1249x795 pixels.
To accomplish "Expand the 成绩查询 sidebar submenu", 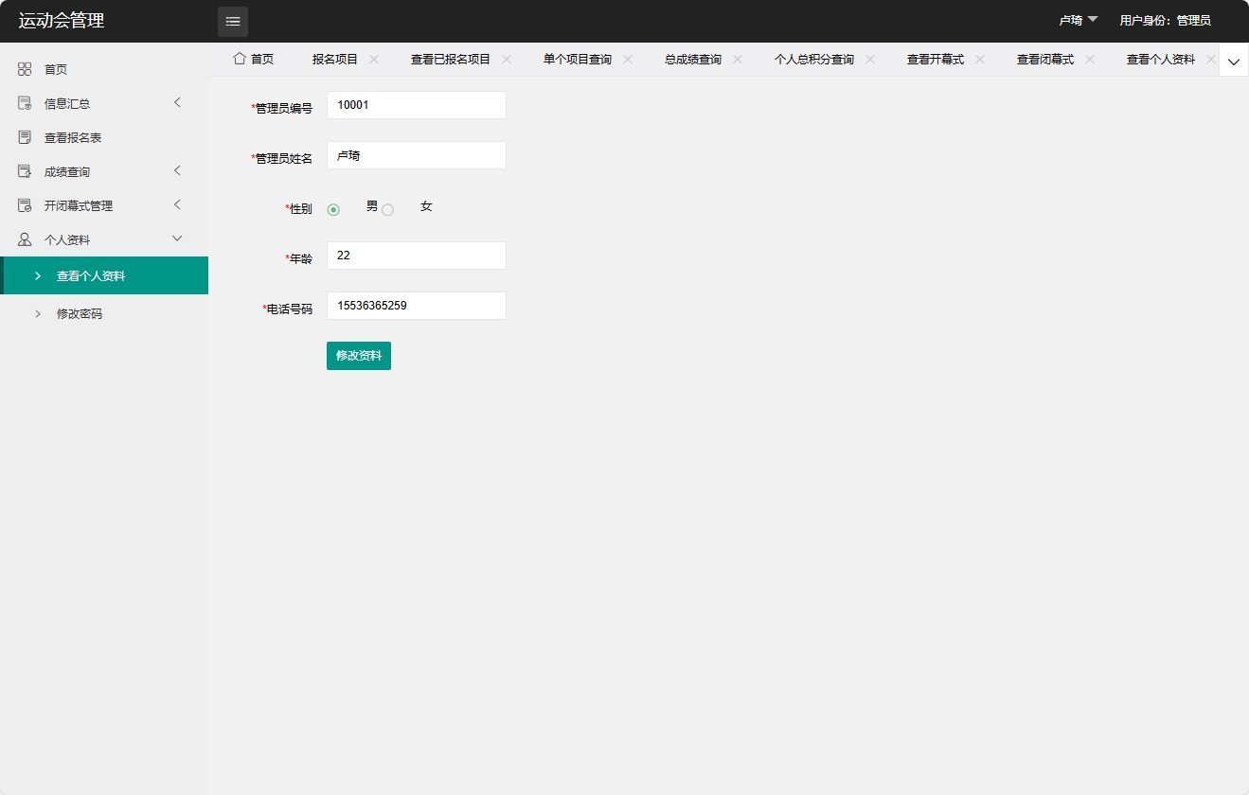I will [177, 170].
